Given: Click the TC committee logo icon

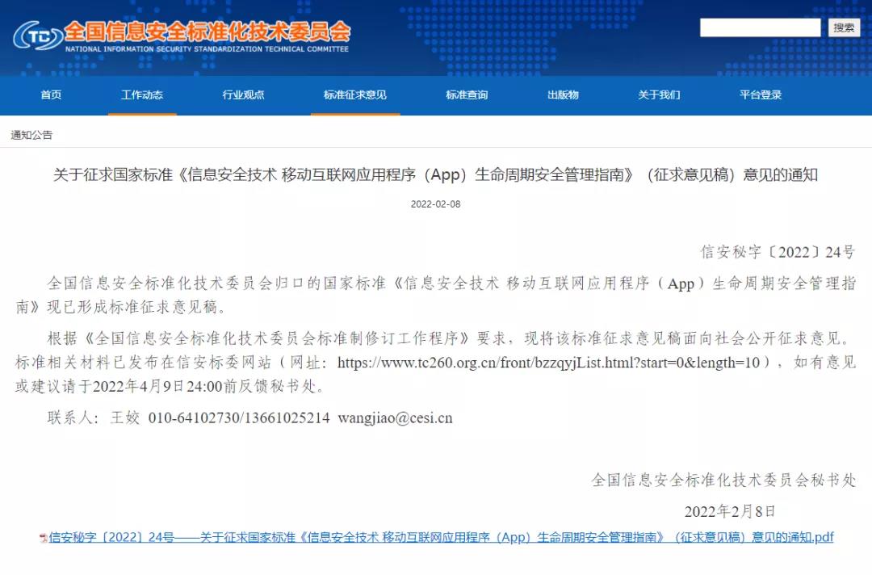Looking at the screenshot, I should click(36, 36).
